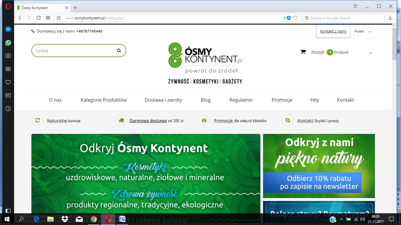The height and width of the screenshot is (225, 401).
Task: Expand the Polski language dropdown
Action: coord(363,31)
